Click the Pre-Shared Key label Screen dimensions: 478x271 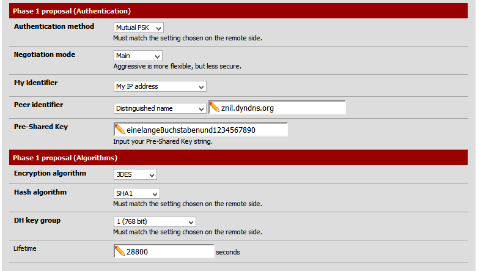(40, 127)
